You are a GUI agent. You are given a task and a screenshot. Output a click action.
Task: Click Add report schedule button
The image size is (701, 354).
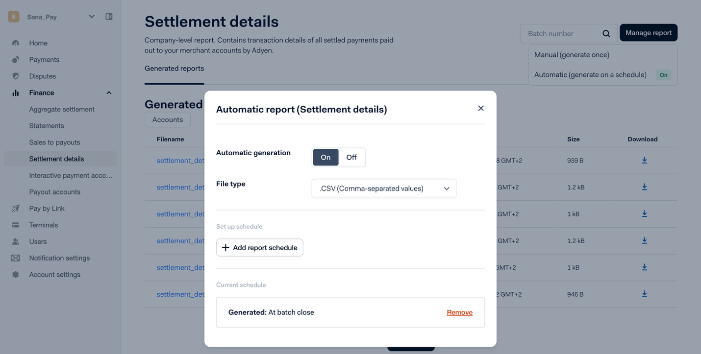(x=260, y=248)
